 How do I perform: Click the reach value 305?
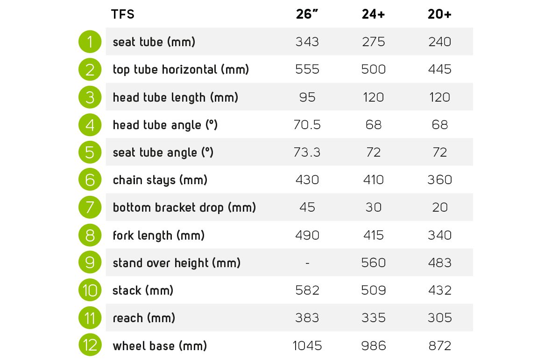coord(439,318)
